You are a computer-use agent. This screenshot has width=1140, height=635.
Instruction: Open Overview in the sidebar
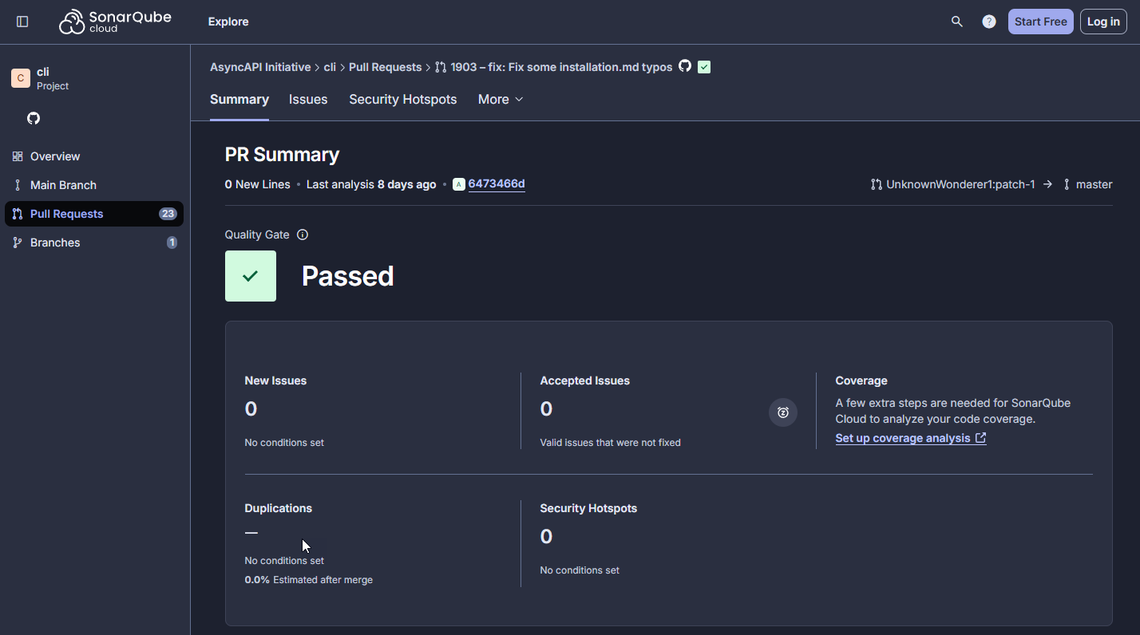tap(55, 156)
